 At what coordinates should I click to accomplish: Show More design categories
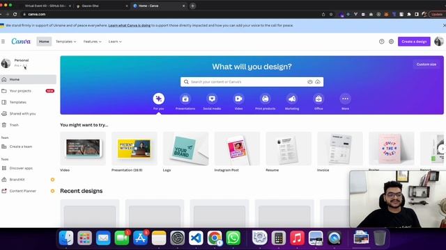pos(345,99)
